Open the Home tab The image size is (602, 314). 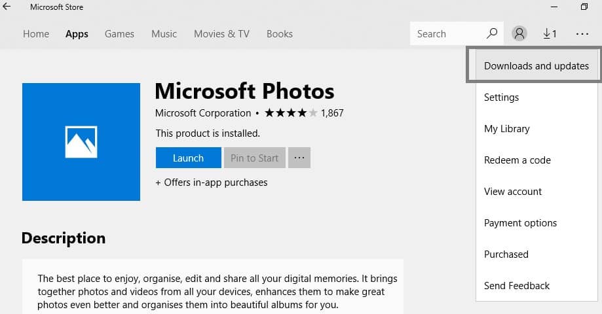pos(36,34)
